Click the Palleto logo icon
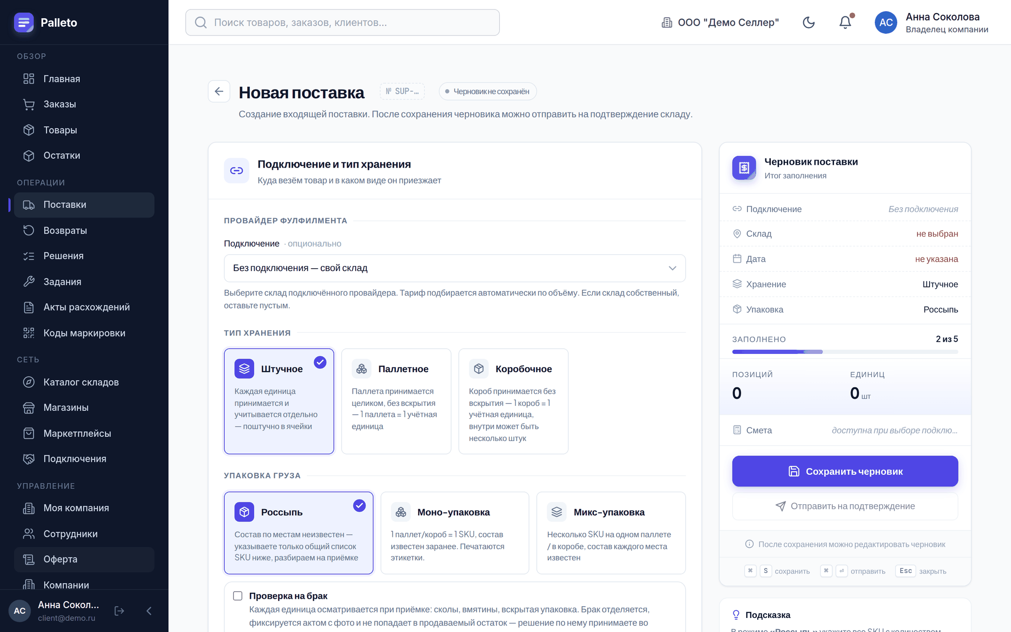1011x632 pixels. coord(23,22)
